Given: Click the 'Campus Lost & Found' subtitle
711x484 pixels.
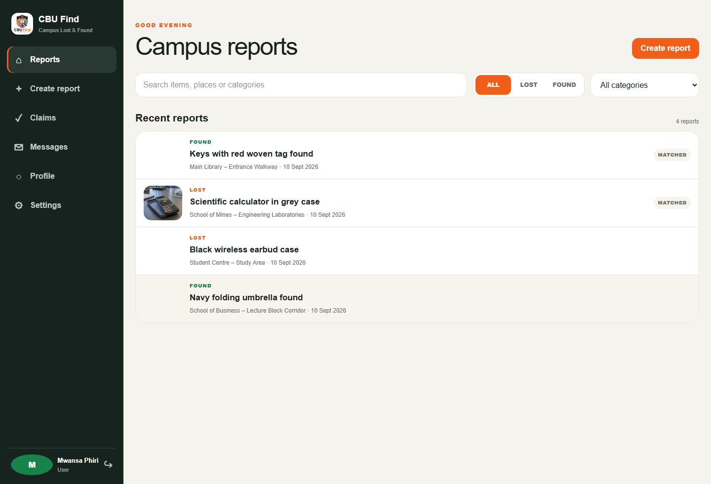Looking at the screenshot, I should tap(66, 30).
